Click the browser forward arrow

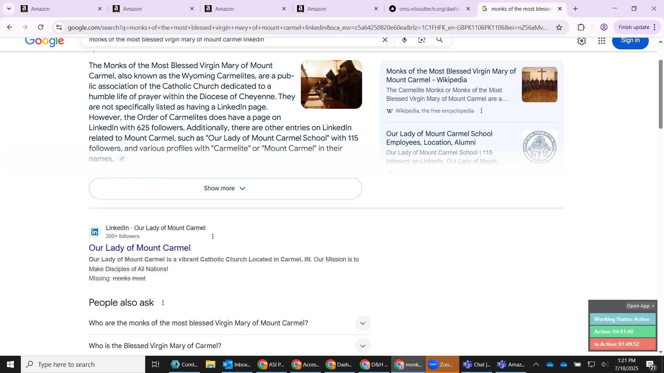25,27
